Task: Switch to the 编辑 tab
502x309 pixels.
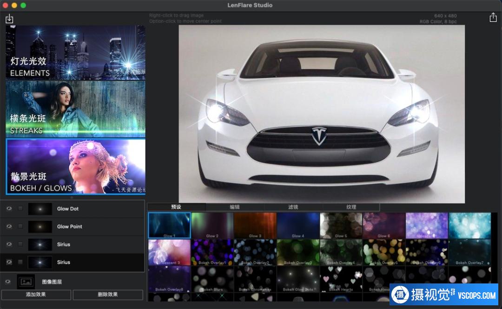Action: click(235, 207)
